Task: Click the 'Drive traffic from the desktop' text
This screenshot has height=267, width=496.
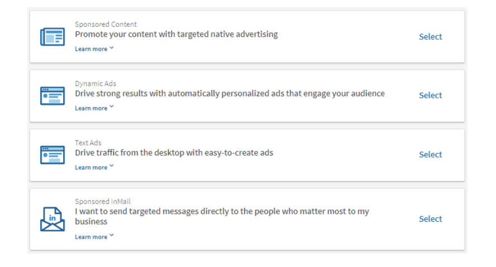Action: (x=174, y=153)
